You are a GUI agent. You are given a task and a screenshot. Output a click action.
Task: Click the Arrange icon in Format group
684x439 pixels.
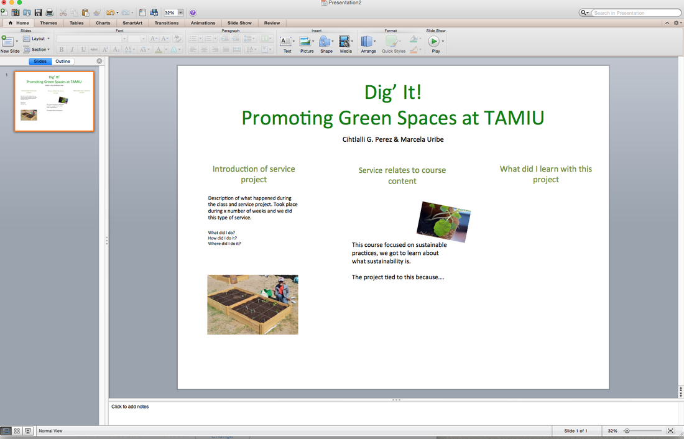coord(367,42)
